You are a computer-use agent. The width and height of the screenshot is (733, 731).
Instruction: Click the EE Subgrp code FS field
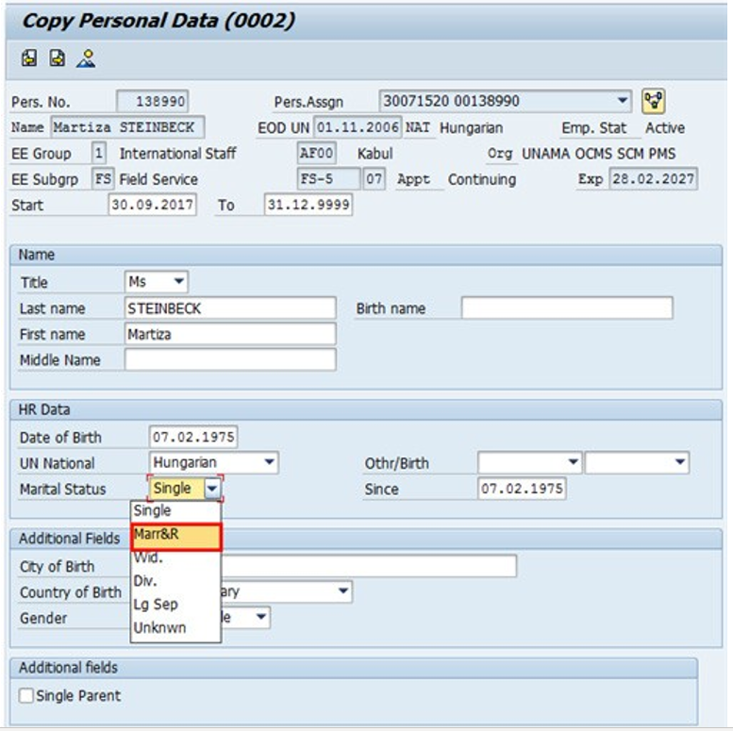[103, 179]
